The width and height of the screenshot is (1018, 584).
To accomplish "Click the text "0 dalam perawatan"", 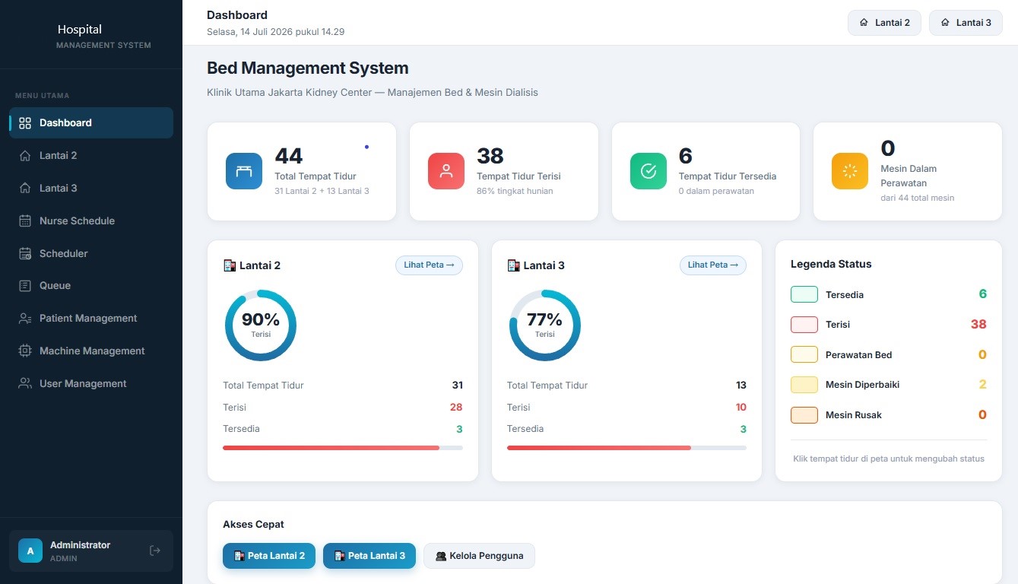I will (x=716, y=191).
